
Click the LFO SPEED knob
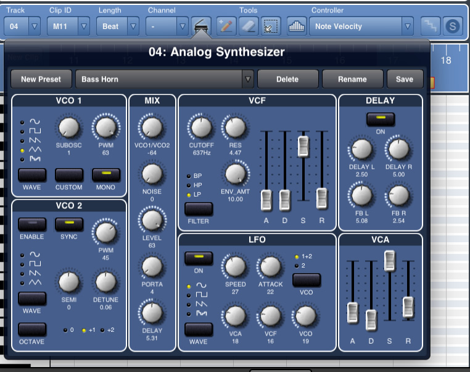coord(235,266)
